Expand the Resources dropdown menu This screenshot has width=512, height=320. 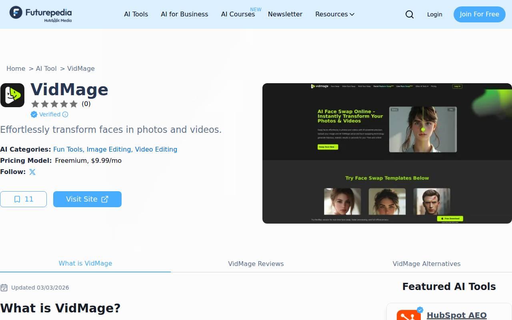pyautogui.click(x=335, y=14)
